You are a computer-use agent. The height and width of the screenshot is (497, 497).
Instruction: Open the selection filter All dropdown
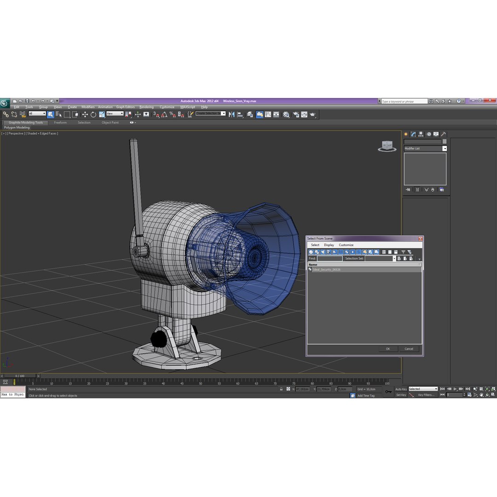tap(37, 114)
